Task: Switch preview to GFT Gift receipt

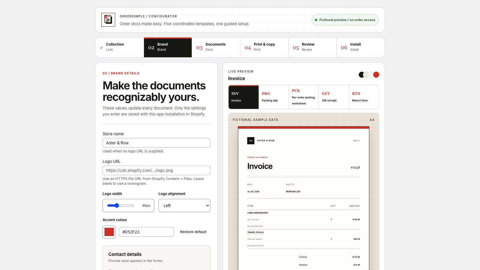Action: [334, 97]
